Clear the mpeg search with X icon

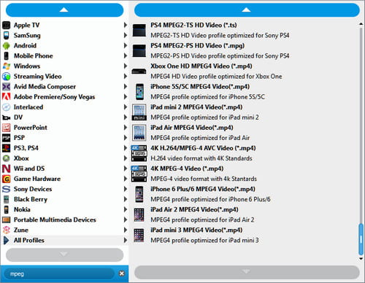(x=122, y=274)
